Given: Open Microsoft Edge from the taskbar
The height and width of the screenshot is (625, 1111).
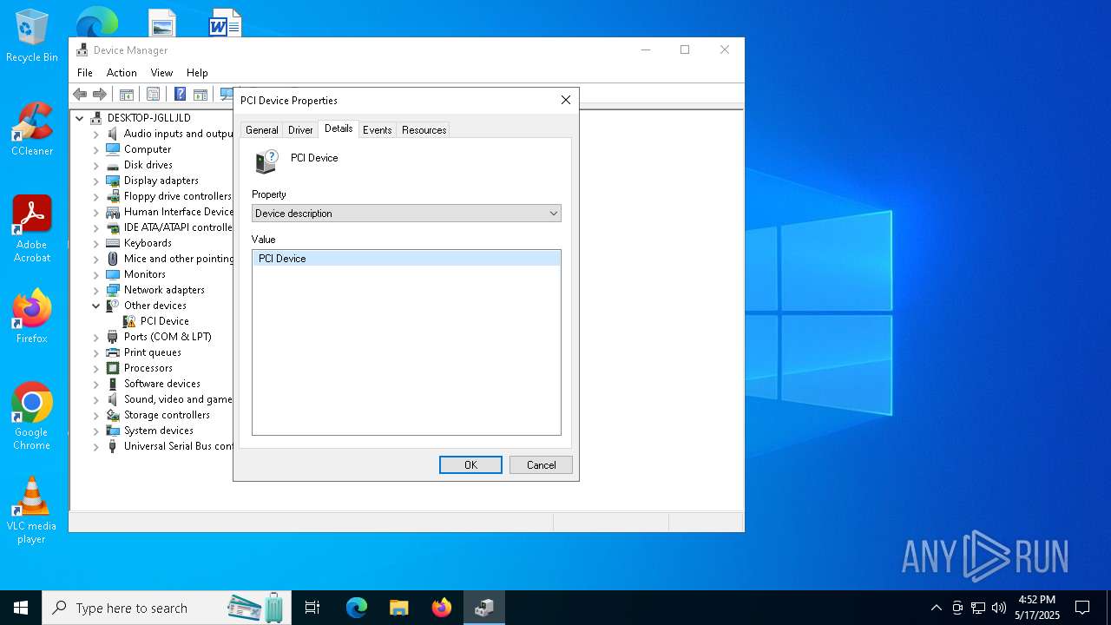Looking at the screenshot, I should [x=357, y=608].
